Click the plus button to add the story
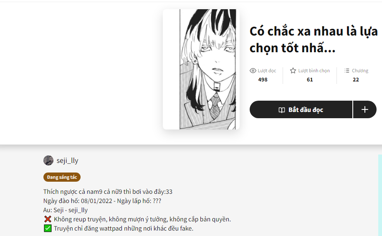 coord(365,109)
